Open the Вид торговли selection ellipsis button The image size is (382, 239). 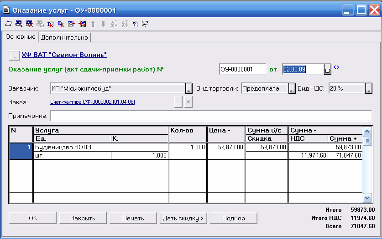coord(292,89)
